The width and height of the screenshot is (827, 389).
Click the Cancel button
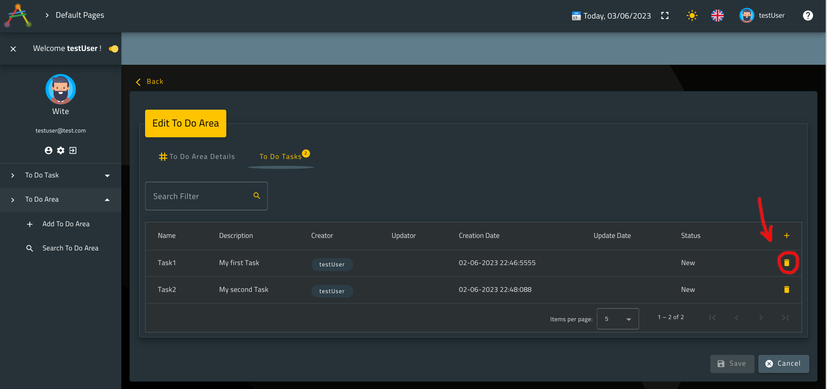pyautogui.click(x=783, y=364)
